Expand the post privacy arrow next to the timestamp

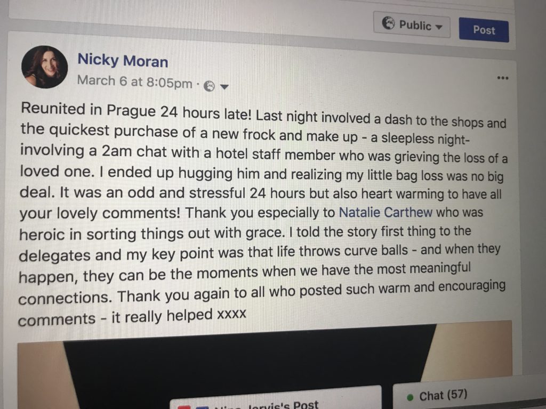click(x=224, y=87)
